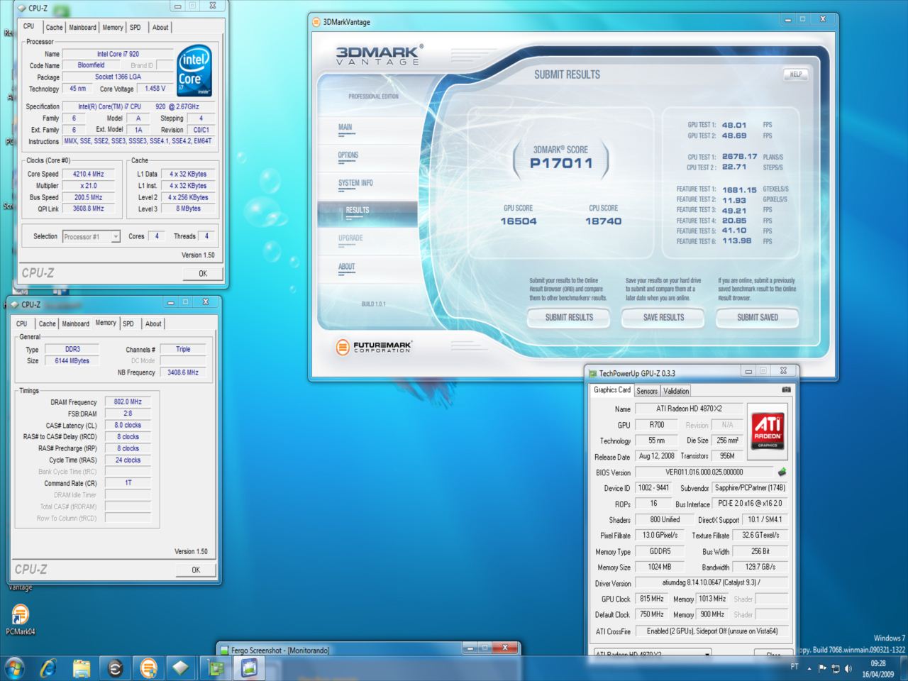908x681 pixels.
Task: Click the Bandwidth value 129.7 GB/s
Action: [760, 567]
